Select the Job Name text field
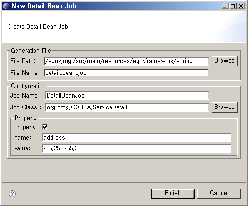The width and height of the screenshot is (248, 206). click(127, 96)
